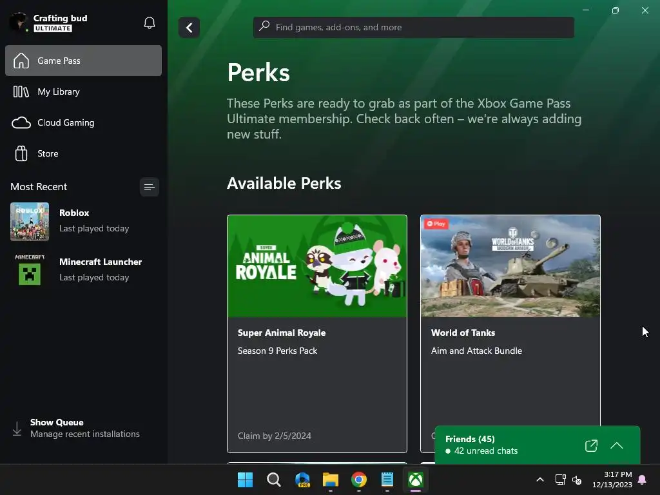Viewport: 660px width, 495px height.
Task: Restore down the Xbox app window
Action: pyautogui.click(x=616, y=10)
